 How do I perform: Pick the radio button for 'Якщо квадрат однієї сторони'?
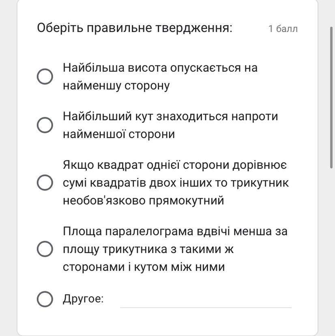point(45,183)
